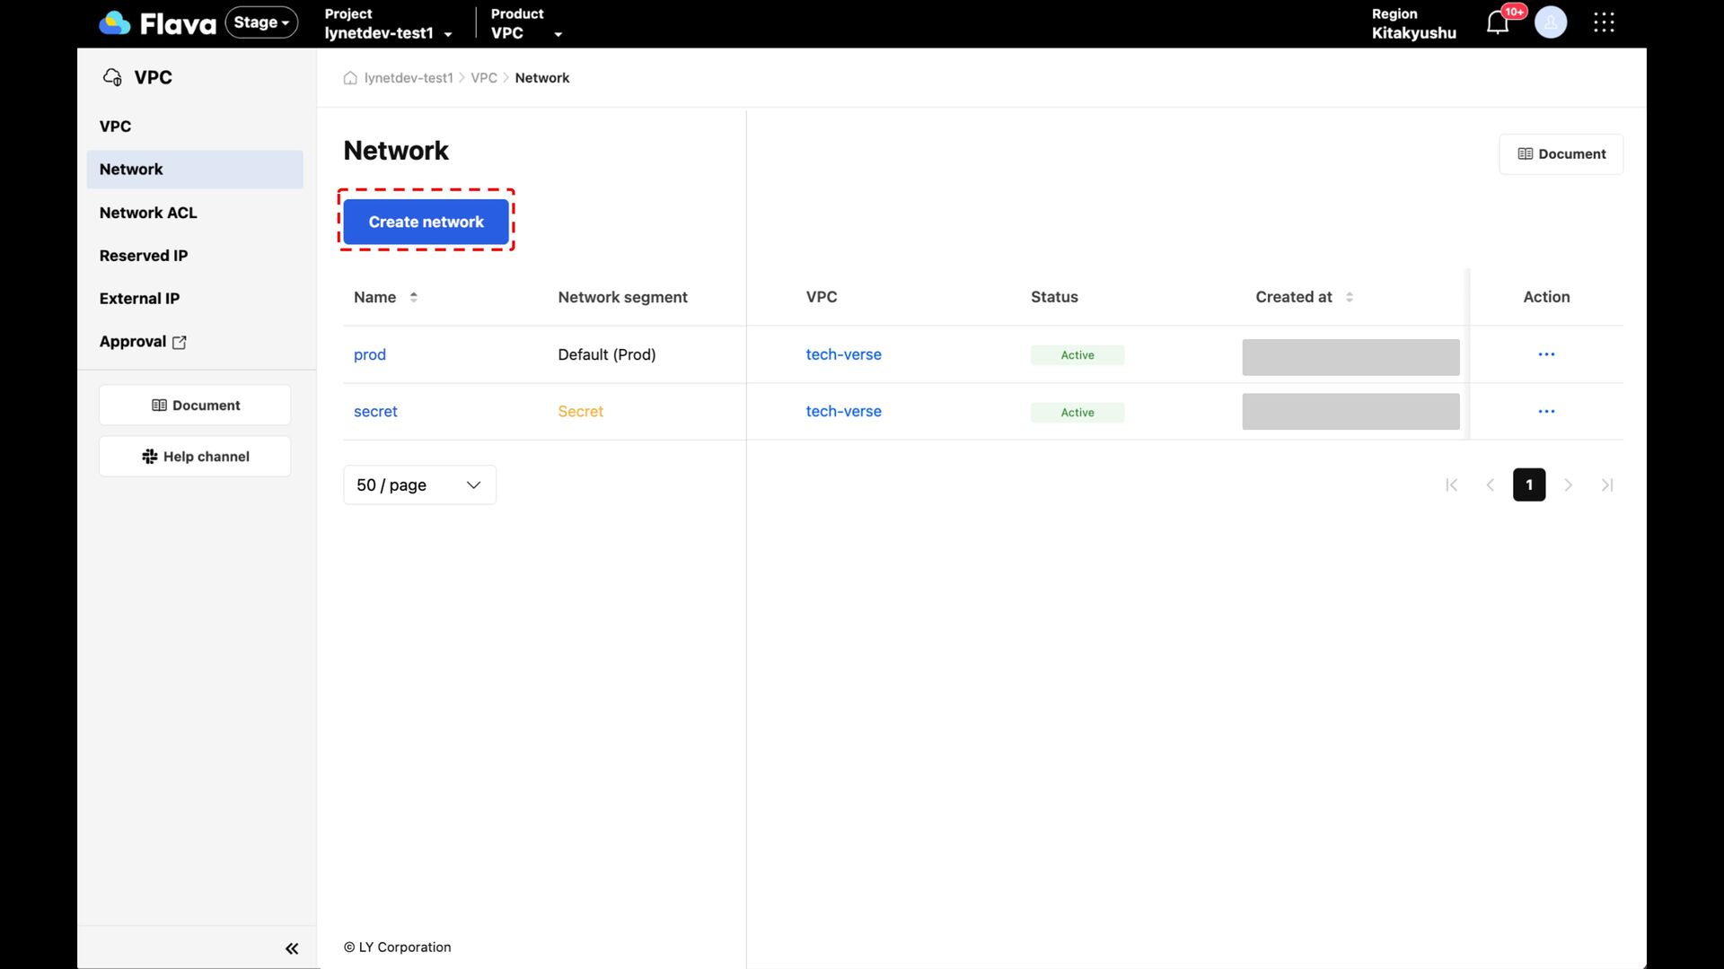1724x969 pixels.
Task: Open Document button in the sidebar
Action: point(195,406)
